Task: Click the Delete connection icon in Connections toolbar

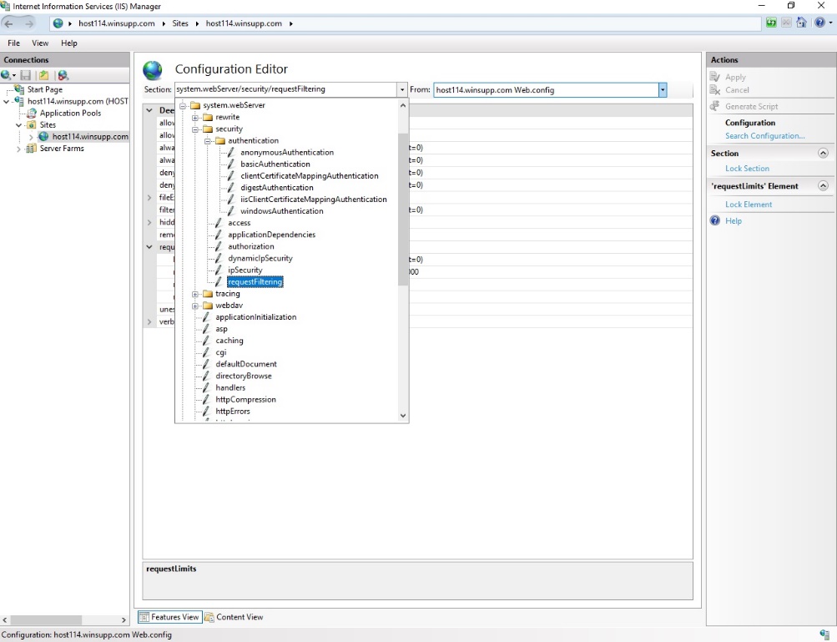Action: (x=63, y=75)
